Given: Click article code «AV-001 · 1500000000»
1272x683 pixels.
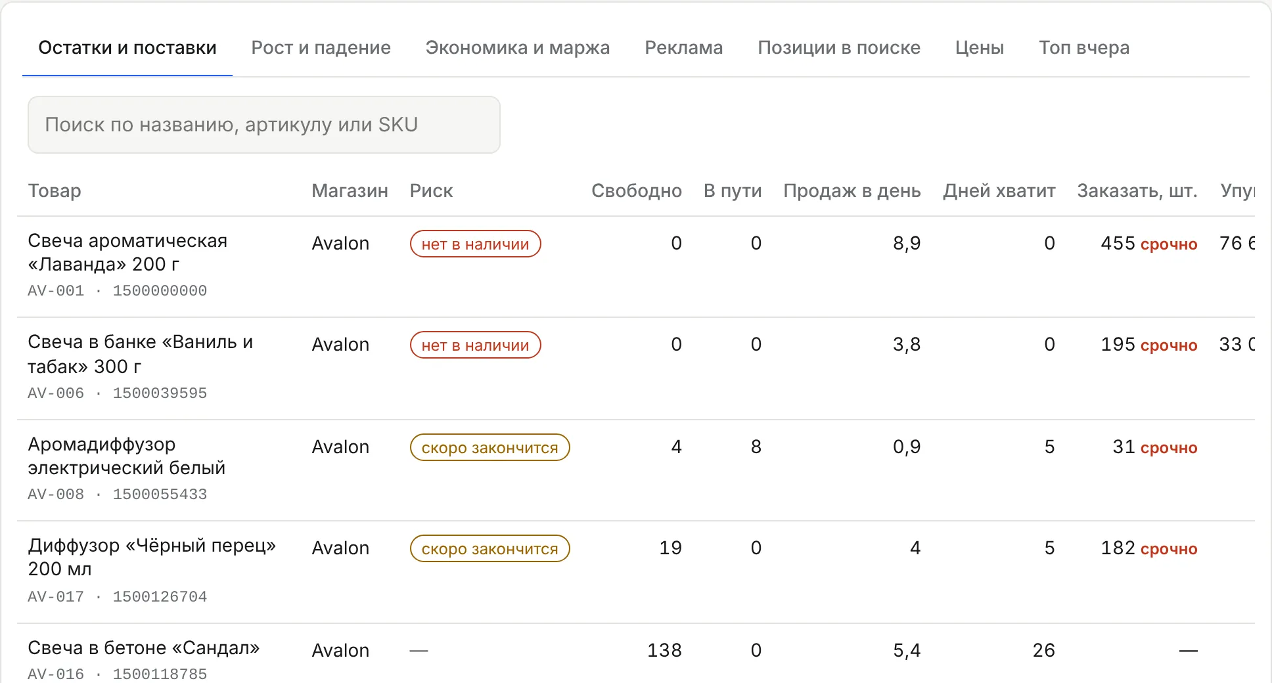Looking at the screenshot, I should coord(117,291).
